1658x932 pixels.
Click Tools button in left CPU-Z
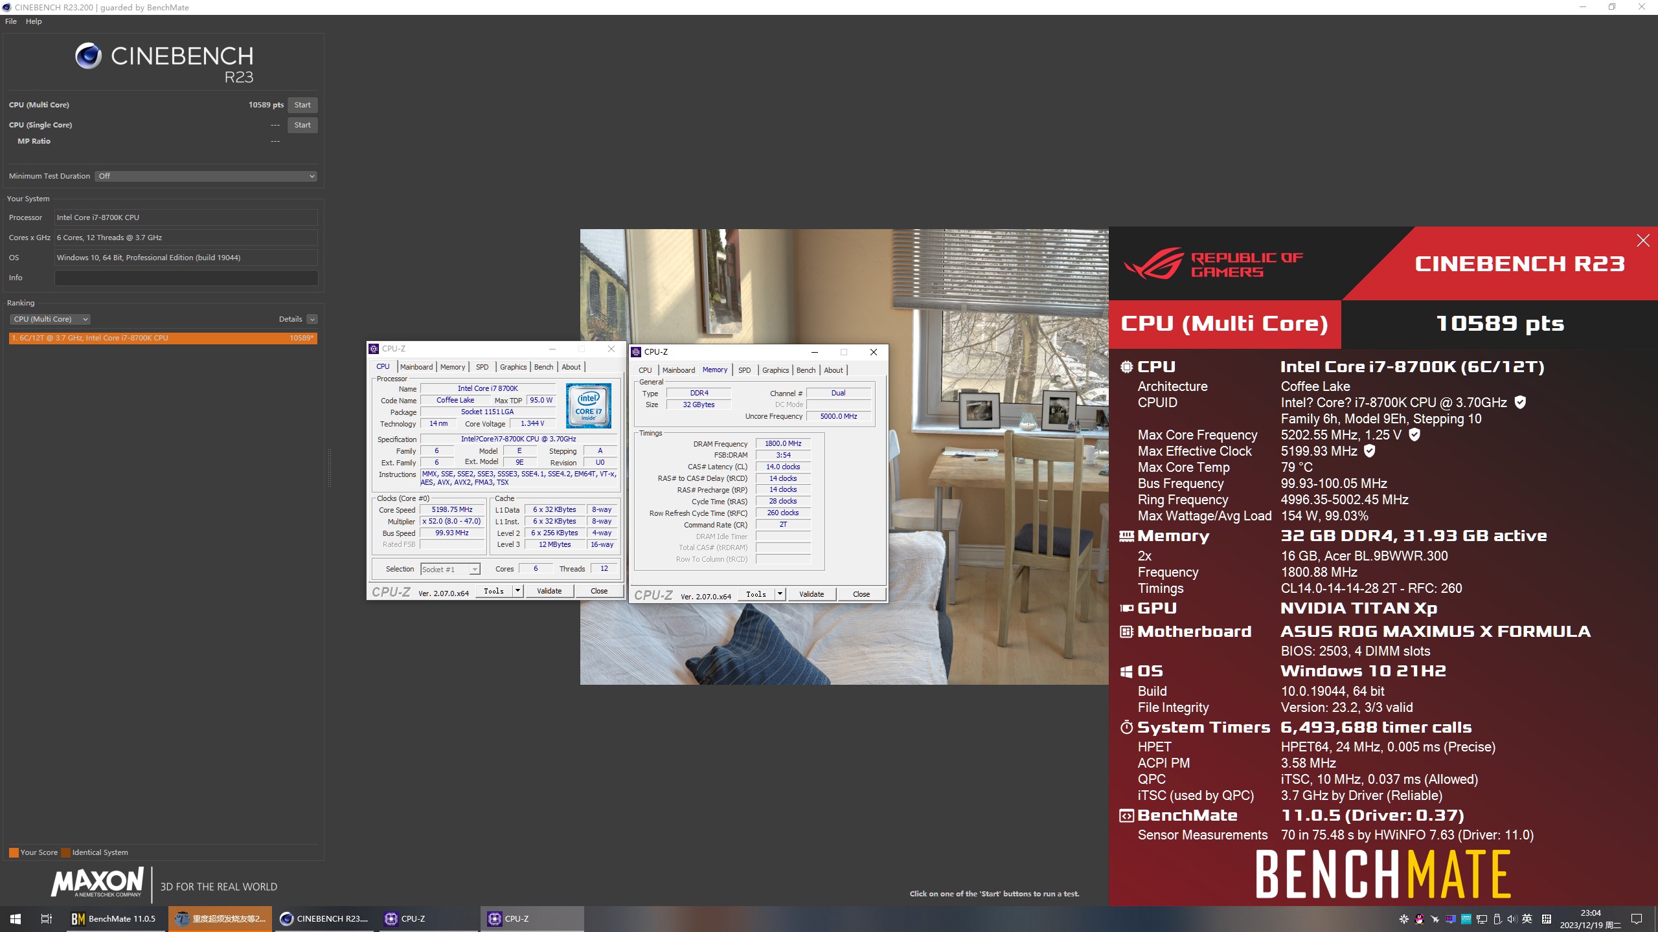[x=494, y=591]
